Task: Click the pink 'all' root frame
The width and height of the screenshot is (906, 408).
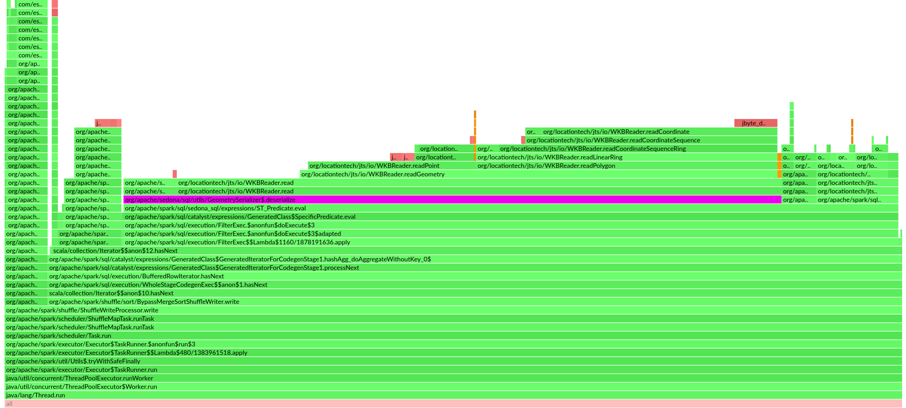Action: pyautogui.click(x=453, y=404)
